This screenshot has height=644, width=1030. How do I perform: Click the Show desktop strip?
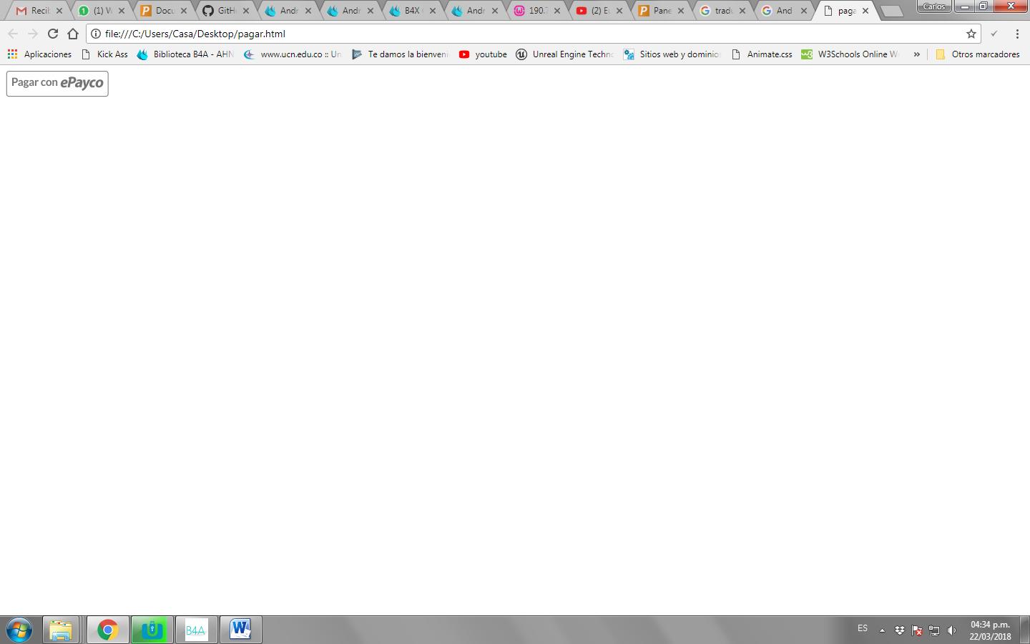[x=1025, y=630]
